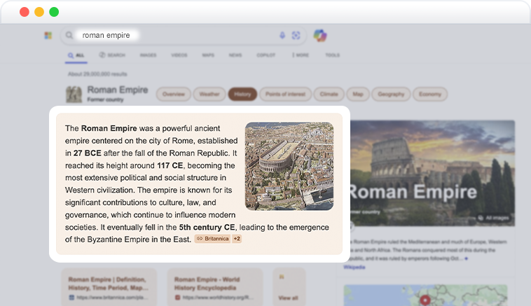Click the microphone voice search icon
This screenshot has width=531, height=306.
point(282,35)
